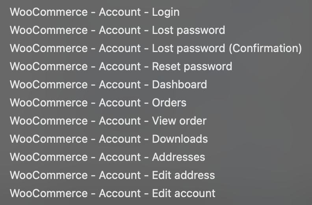This screenshot has width=312, height=205.
Task: Click the word Addresses
Action: tap(179, 157)
